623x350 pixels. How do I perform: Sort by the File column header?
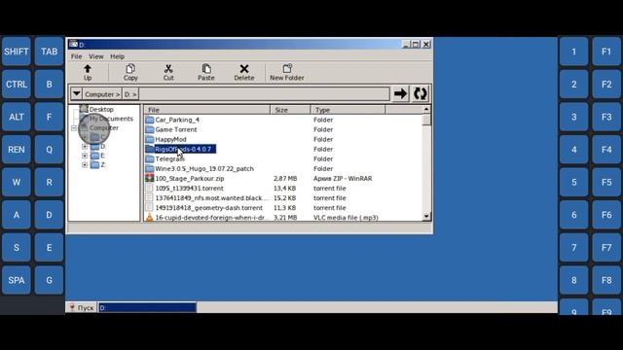(x=207, y=110)
